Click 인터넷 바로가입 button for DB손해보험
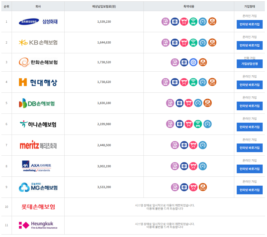Screen dimensions: 267x237 point(249,106)
